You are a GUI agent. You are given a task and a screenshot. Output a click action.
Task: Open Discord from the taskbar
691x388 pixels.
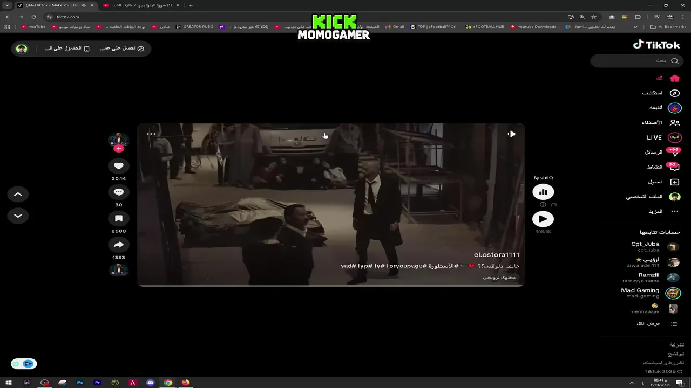pos(151,383)
